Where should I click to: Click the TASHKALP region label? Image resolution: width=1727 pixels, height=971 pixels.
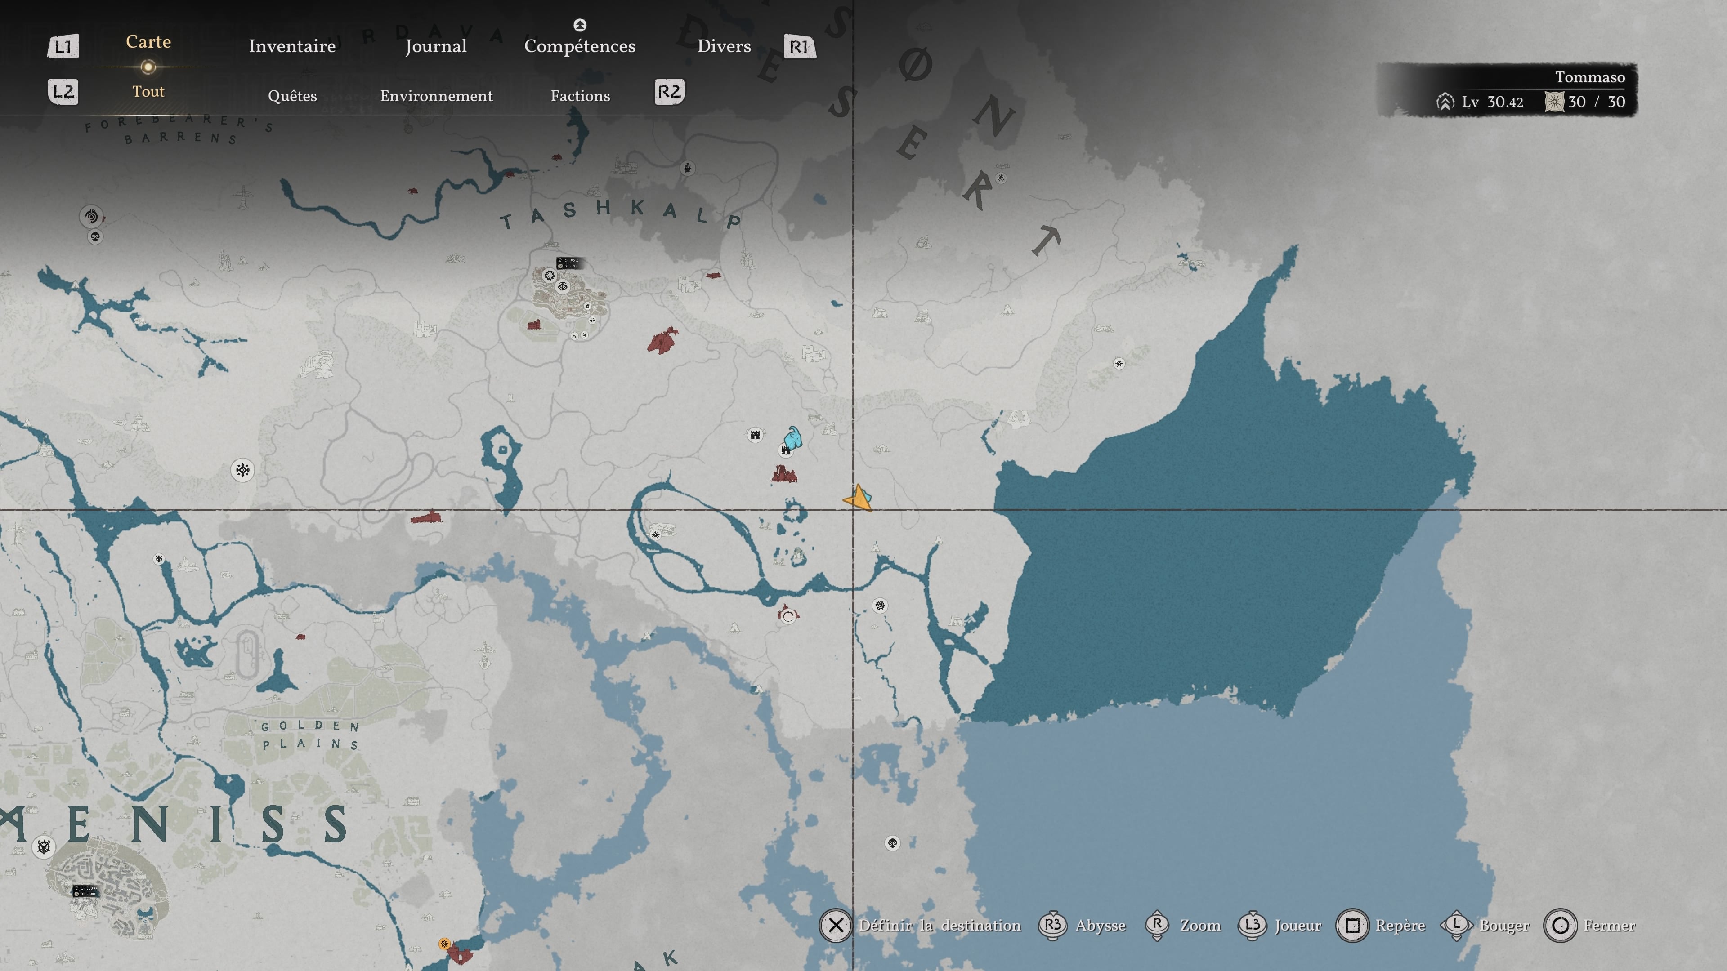coord(621,214)
